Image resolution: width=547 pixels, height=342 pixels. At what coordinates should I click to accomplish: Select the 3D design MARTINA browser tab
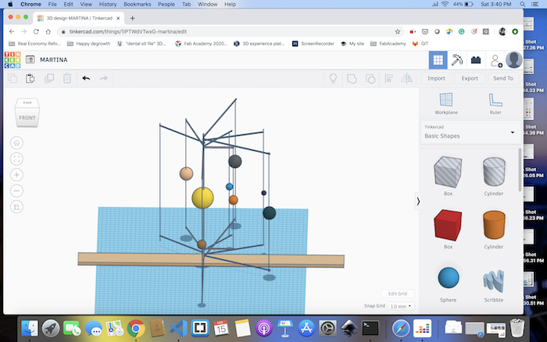pyautogui.click(x=79, y=18)
